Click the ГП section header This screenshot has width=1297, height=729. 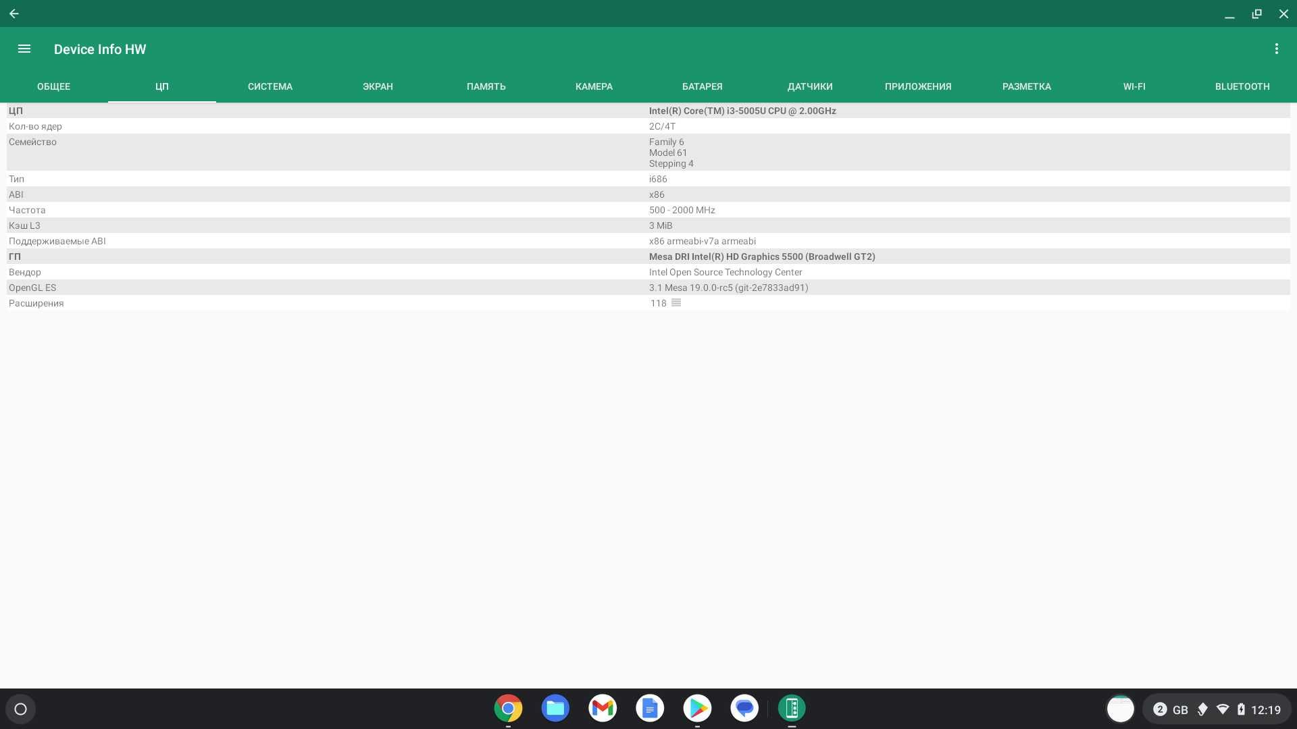point(15,256)
